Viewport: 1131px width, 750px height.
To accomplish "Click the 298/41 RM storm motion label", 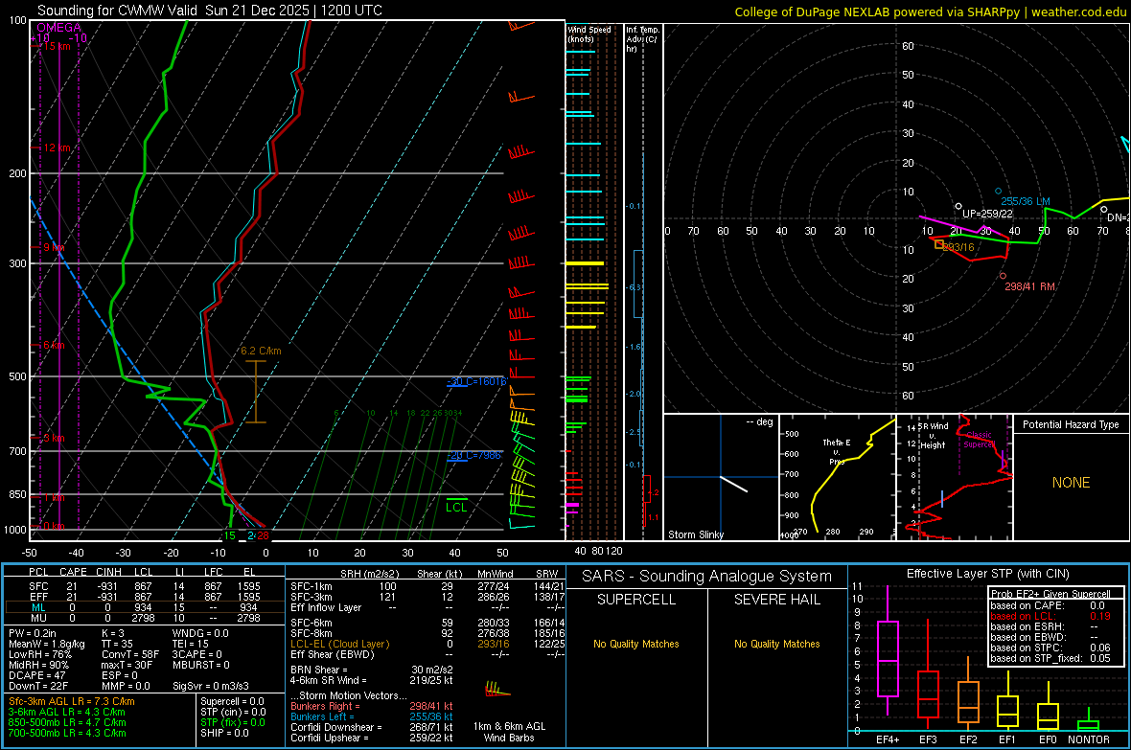I will pyautogui.click(x=1030, y=286).
